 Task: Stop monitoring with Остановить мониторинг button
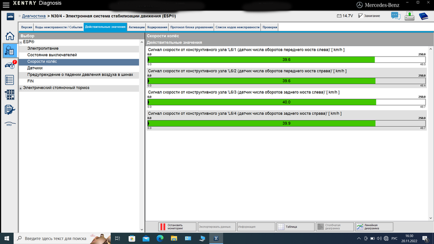click(177, 227)
